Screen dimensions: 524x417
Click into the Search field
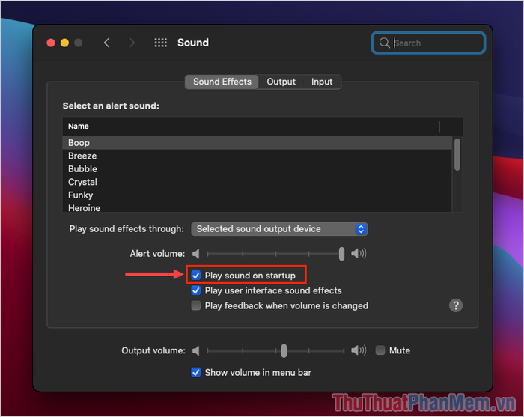coord(428,43)
